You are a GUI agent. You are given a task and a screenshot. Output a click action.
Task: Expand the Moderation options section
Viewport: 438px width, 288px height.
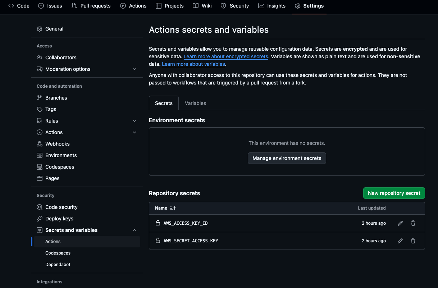(x=134, y=69)
